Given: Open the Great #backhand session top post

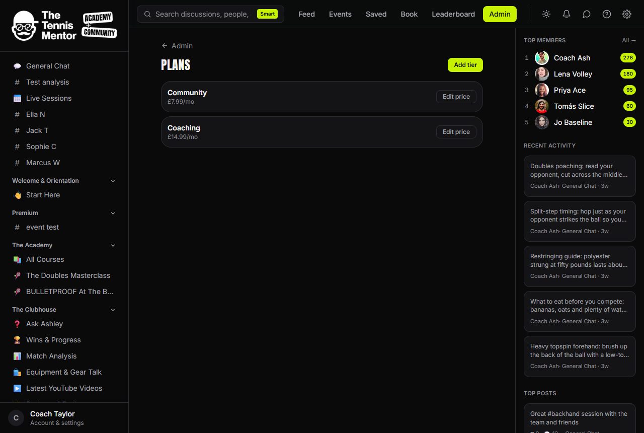Looking at the screenshot, I should (x=580, y=418).
